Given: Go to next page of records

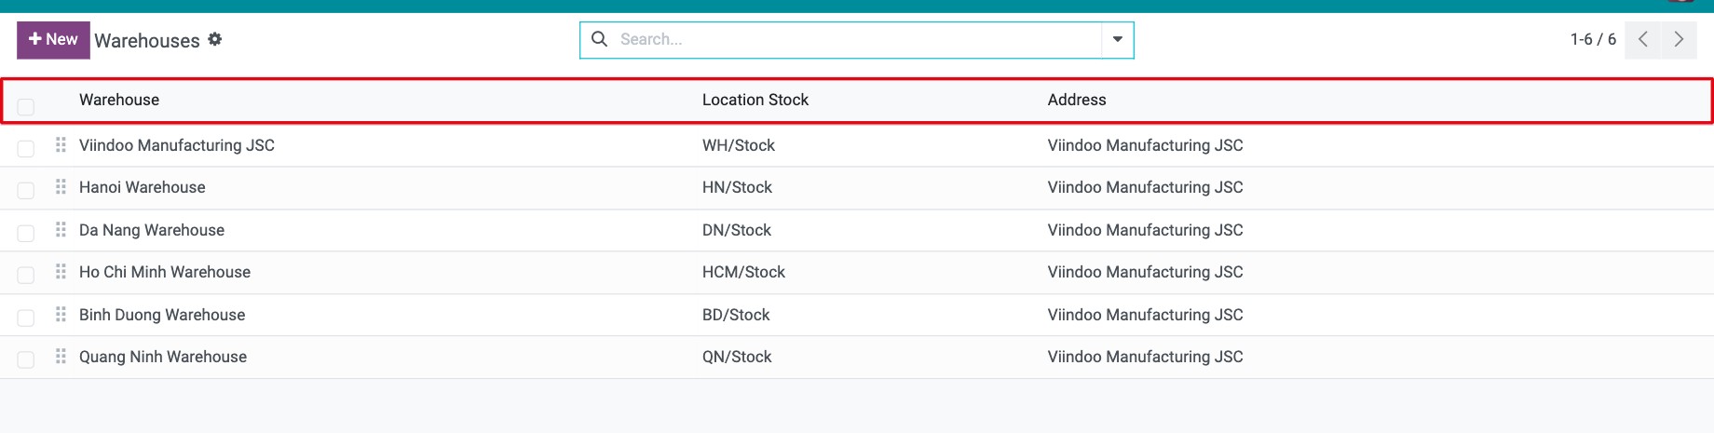Looking at the screenshot, I should pyautogui.click(x=1679, y=40).
